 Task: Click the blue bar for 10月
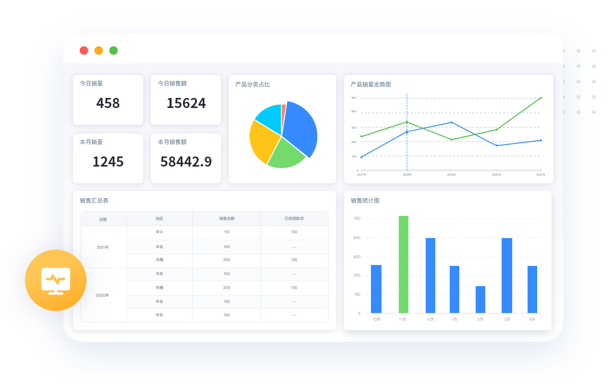[x=376, y=289]
